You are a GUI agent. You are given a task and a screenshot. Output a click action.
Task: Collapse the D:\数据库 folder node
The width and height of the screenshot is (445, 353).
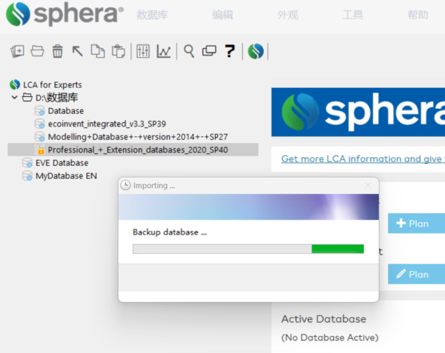[14, 98]
